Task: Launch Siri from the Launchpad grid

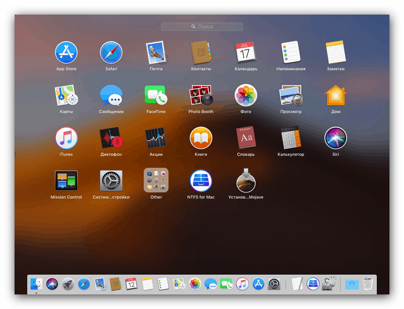Action: [x=336, y=138]
